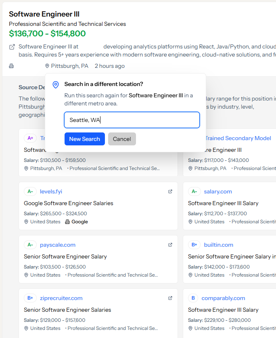Click the location pin icon in the popup header
The height and width of the screenshot is (338, 276).
56,85
